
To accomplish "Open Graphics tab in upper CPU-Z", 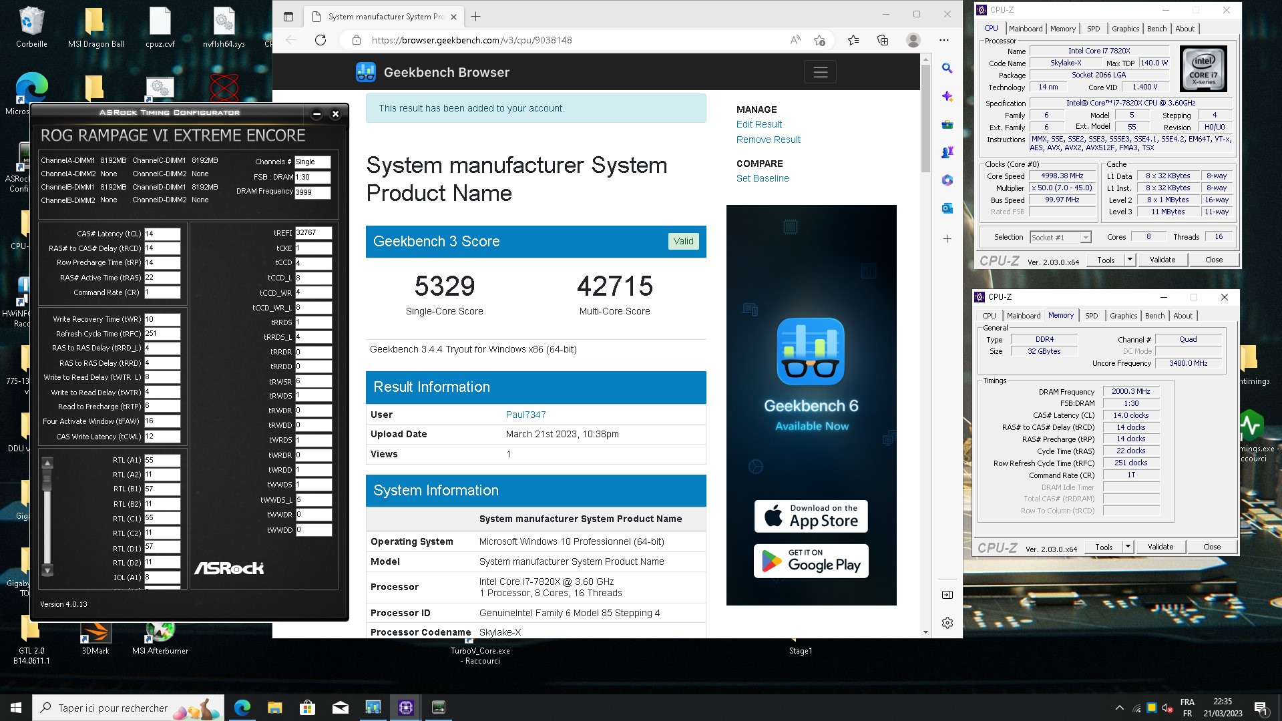I will coord(1125,29).
